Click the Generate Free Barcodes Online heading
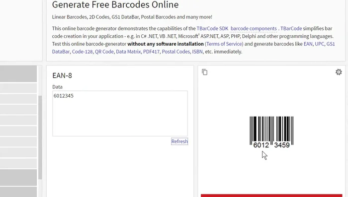The width and height of the screenshot is (348, 197). [115, 4]
